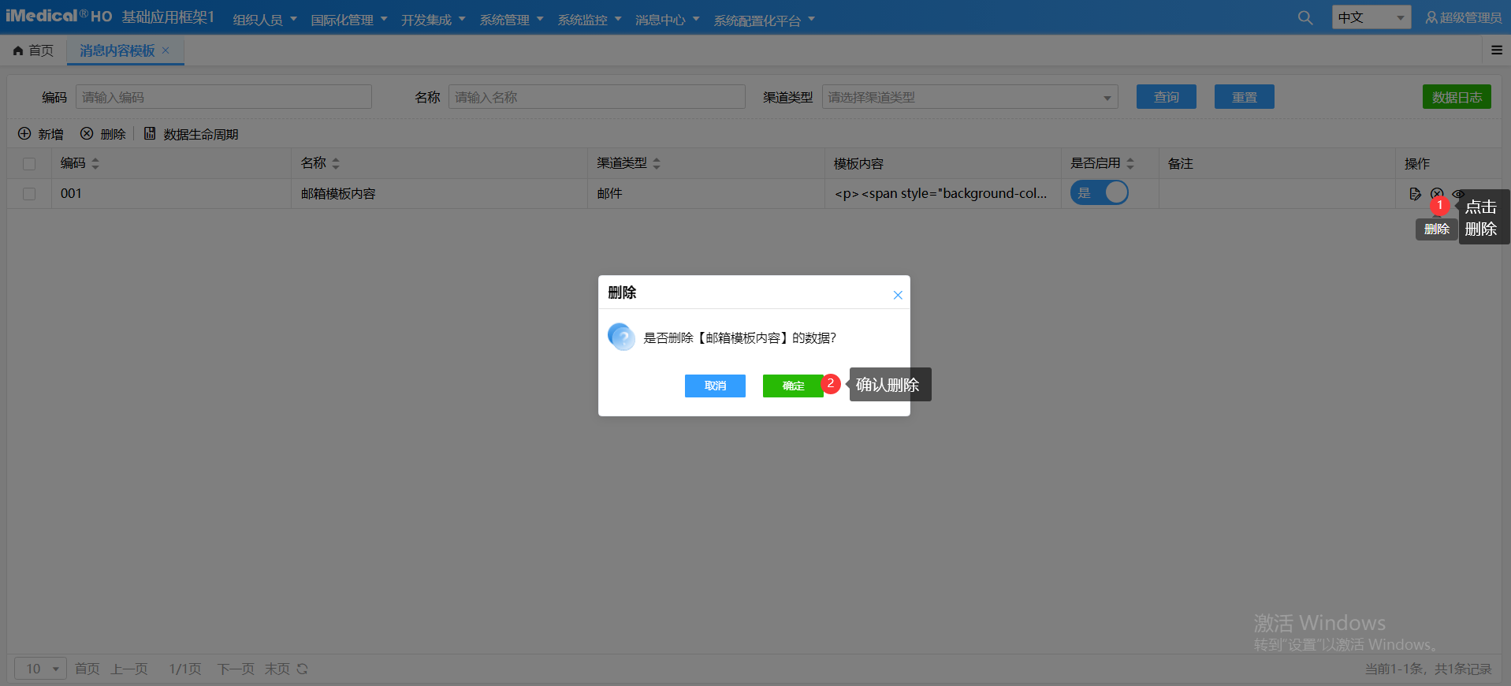Open the 中文 language dropdown
Image resolution: width=1511 pixels, height=686 pixels.
pyautogui.click(x=1371, y=17)
